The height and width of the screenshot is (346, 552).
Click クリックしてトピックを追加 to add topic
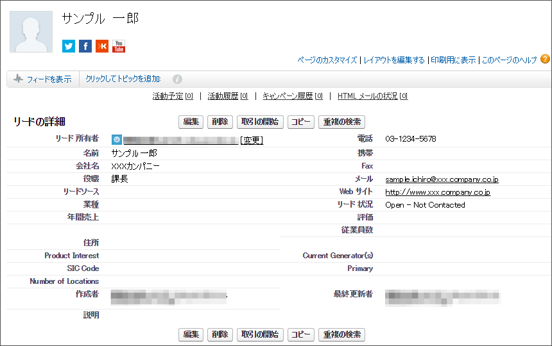[x=123, y=79]
